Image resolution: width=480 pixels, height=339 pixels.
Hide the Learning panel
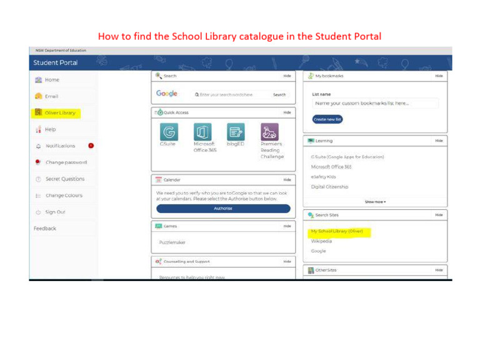point(439,140)
